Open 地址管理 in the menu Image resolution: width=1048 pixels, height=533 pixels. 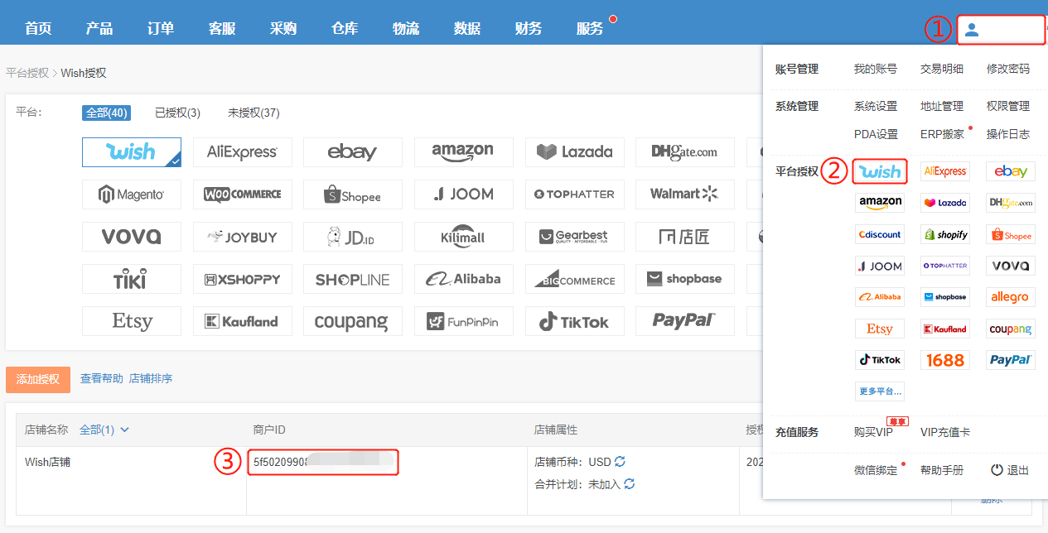coord(942,106)
